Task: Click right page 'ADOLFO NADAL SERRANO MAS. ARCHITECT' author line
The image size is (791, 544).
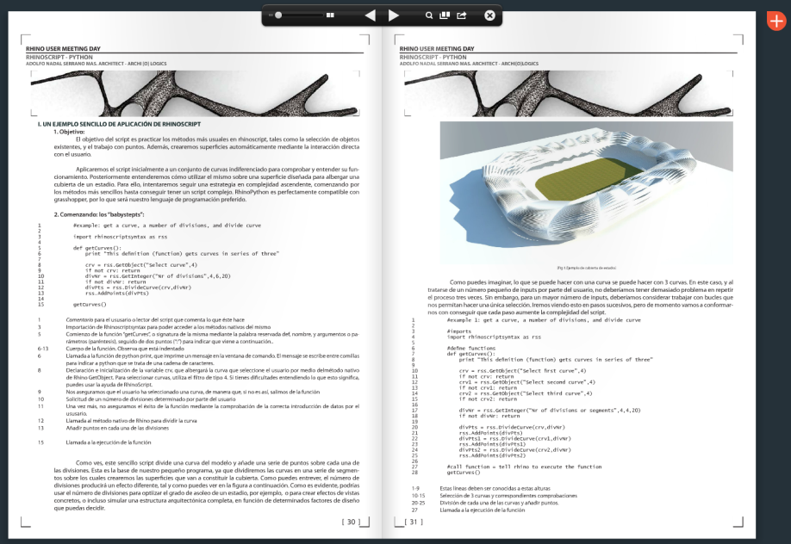Action: [x=469, y=64]
